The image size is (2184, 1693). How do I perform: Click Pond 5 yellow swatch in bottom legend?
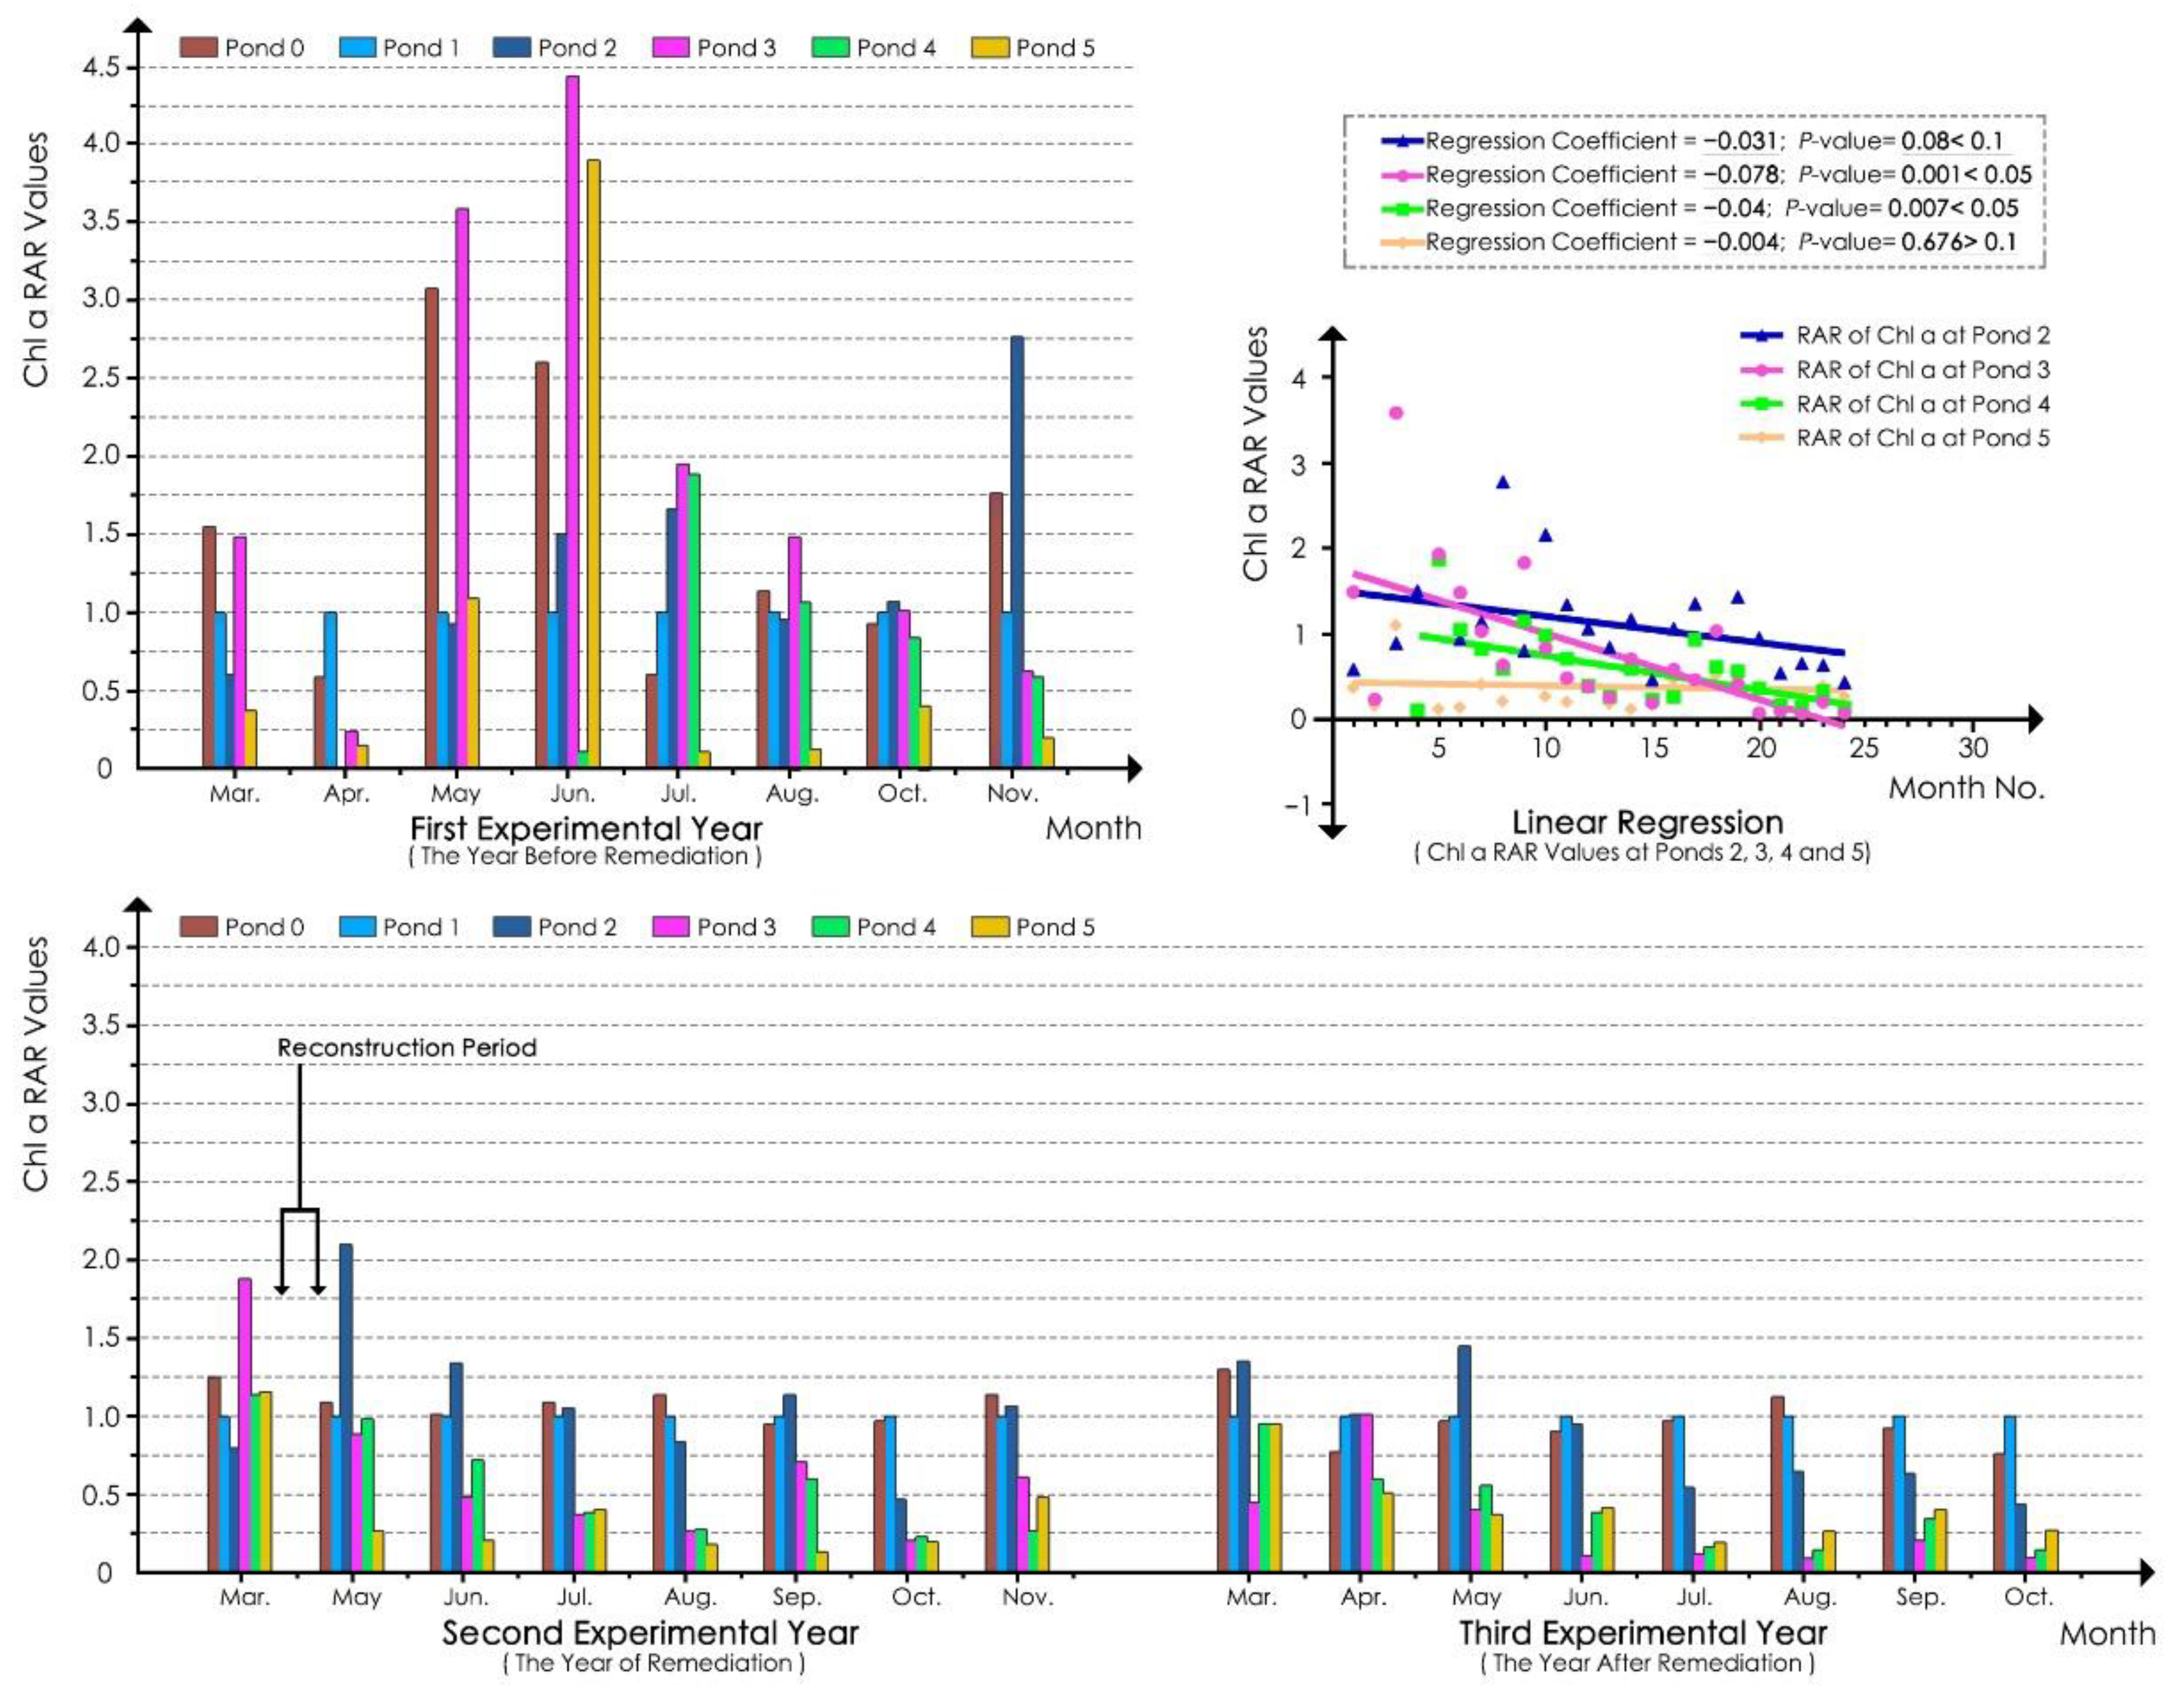tap(990, 927)
